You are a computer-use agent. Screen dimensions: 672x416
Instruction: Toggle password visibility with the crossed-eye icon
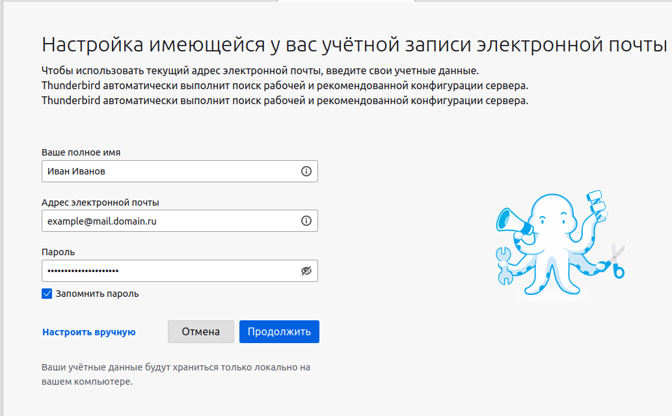306,271
